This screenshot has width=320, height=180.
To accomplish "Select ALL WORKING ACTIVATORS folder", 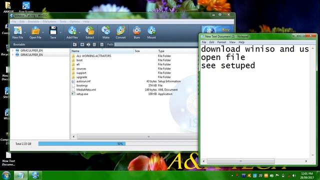I will point(93,56).
